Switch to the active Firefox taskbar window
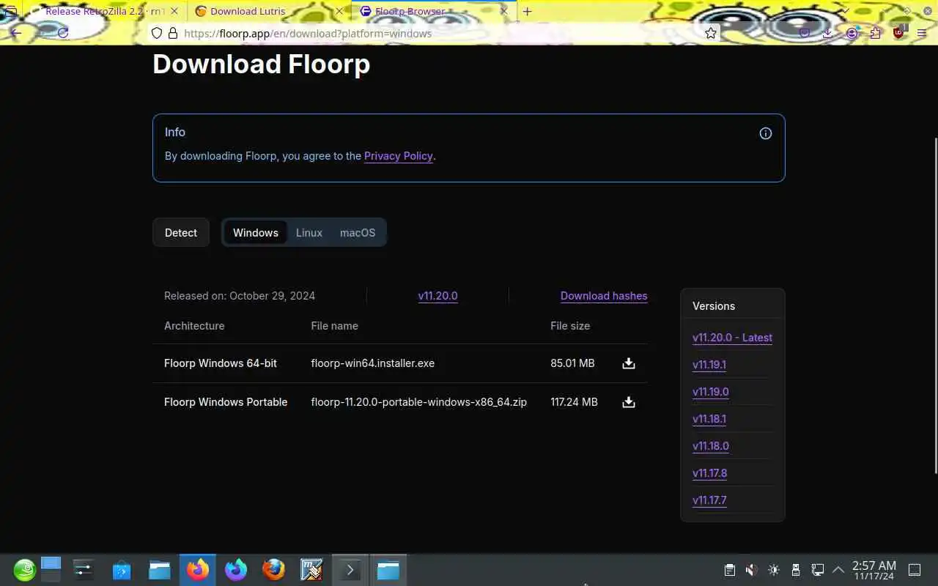 click(x=198, y=570)
